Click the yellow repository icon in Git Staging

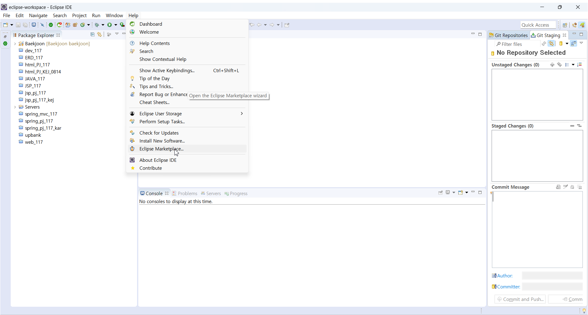click(561, 44)
